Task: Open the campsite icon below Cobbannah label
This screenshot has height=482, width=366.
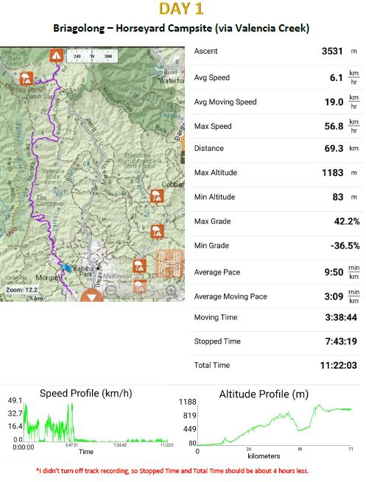Action: tap(157, 196)
